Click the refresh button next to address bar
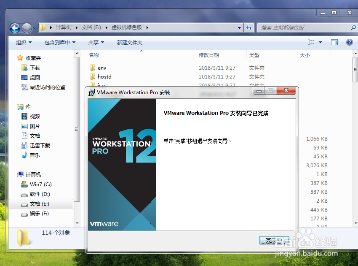The image size is (358, 266). [249, 28]
